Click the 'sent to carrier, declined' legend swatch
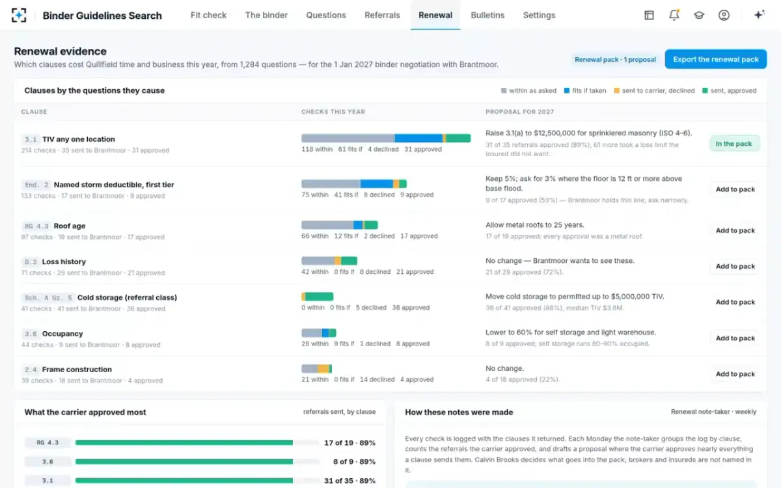Image resolution: width=781 pixels, height=488 pixels. (616, 91)
